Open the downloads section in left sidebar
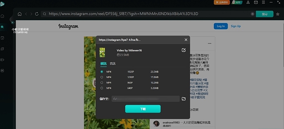Screen dimensions: 284x129 coord(2,38)
